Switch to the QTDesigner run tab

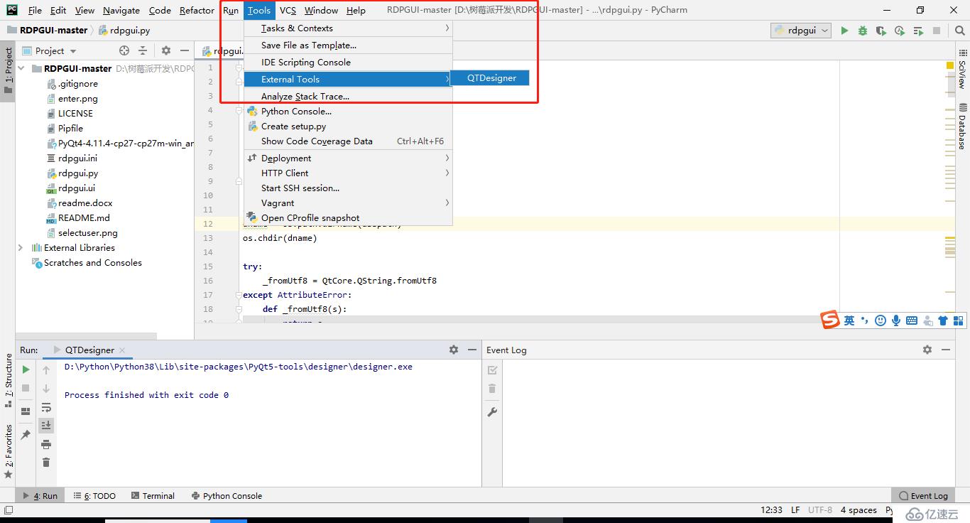(89, 350)
